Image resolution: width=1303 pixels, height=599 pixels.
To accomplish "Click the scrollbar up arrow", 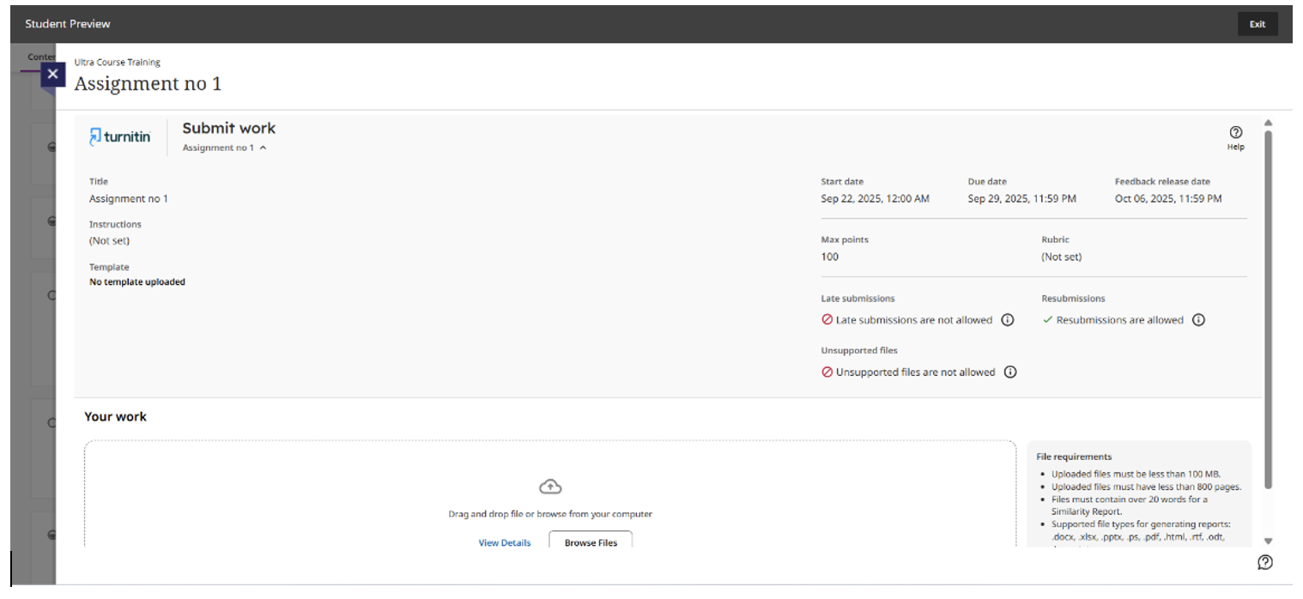I will (x=1268, y=123).
